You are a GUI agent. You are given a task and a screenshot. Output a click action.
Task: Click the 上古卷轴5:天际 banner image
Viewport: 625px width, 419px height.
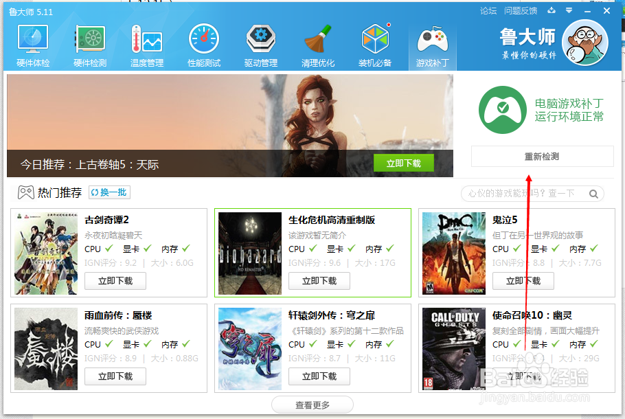point(230,126)
